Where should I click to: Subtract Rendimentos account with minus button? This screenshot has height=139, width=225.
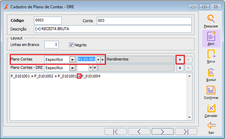(x=188, y=60)
